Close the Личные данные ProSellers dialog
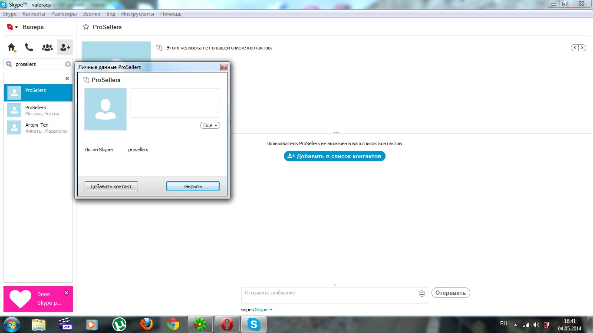Screen dimensions: 593x333 pyautogui.click(x=224, y=67)
